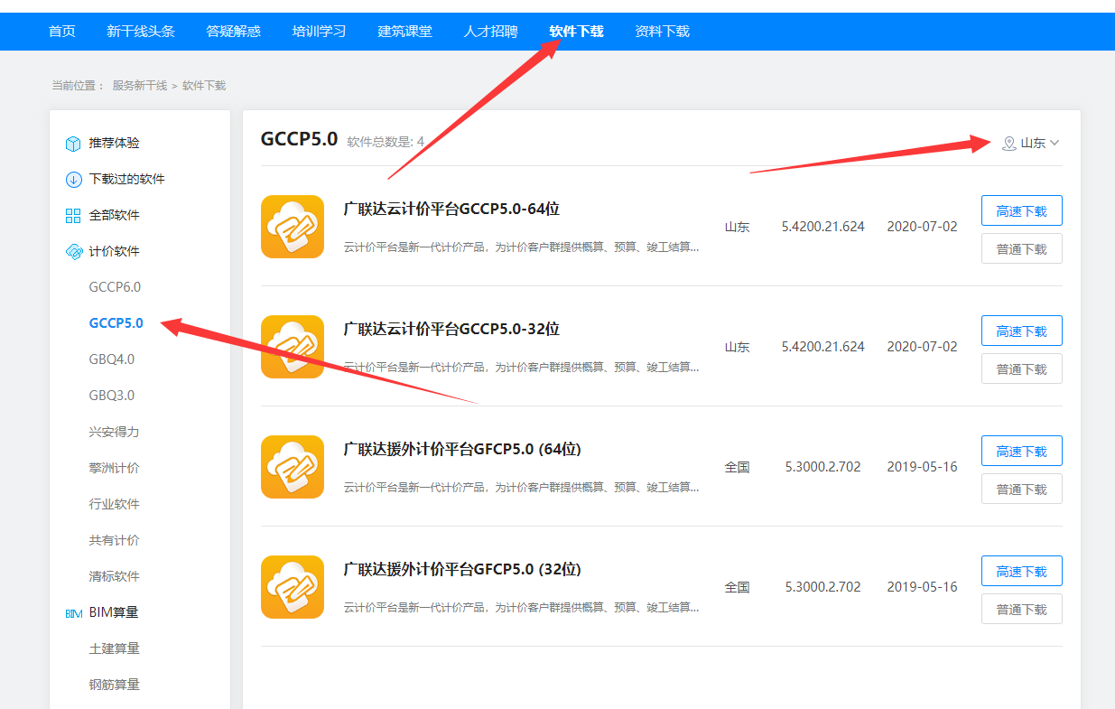Click the 软件总数是: 4 count text
This screenshot has width=1115, height=709.
(x=386, y=142)
